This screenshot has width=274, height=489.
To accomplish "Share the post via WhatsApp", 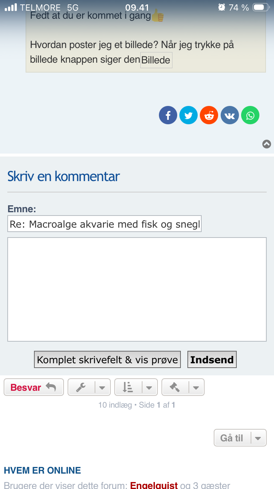I will pos(250,115).
